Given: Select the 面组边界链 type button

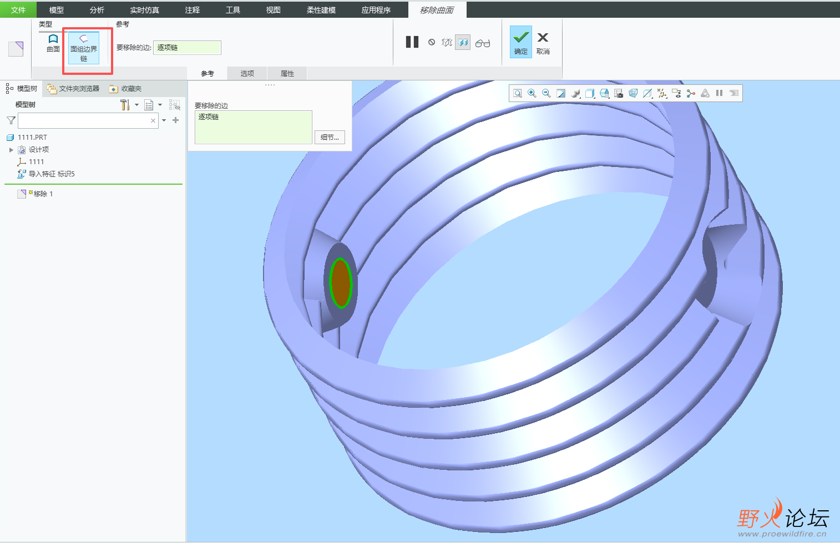Looking at the screenshot, I should tap(84, 48).
